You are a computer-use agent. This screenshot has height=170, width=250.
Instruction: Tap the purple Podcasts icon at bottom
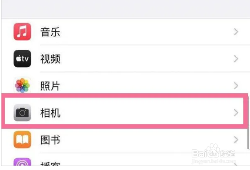click(x=22, y=162)
